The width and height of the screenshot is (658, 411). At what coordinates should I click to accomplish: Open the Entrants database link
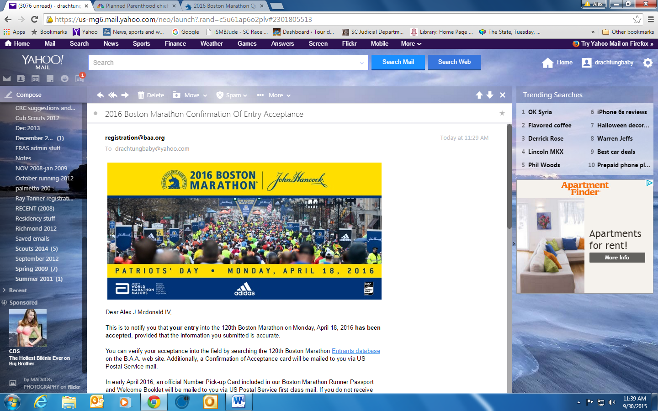tap(356, 351)
